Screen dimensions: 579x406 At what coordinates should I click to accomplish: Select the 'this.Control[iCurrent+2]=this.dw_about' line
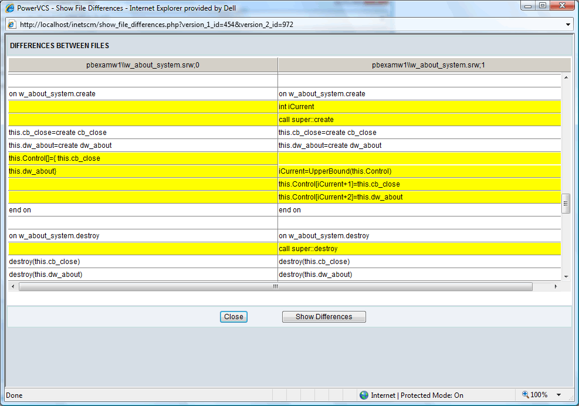(419, 197)
